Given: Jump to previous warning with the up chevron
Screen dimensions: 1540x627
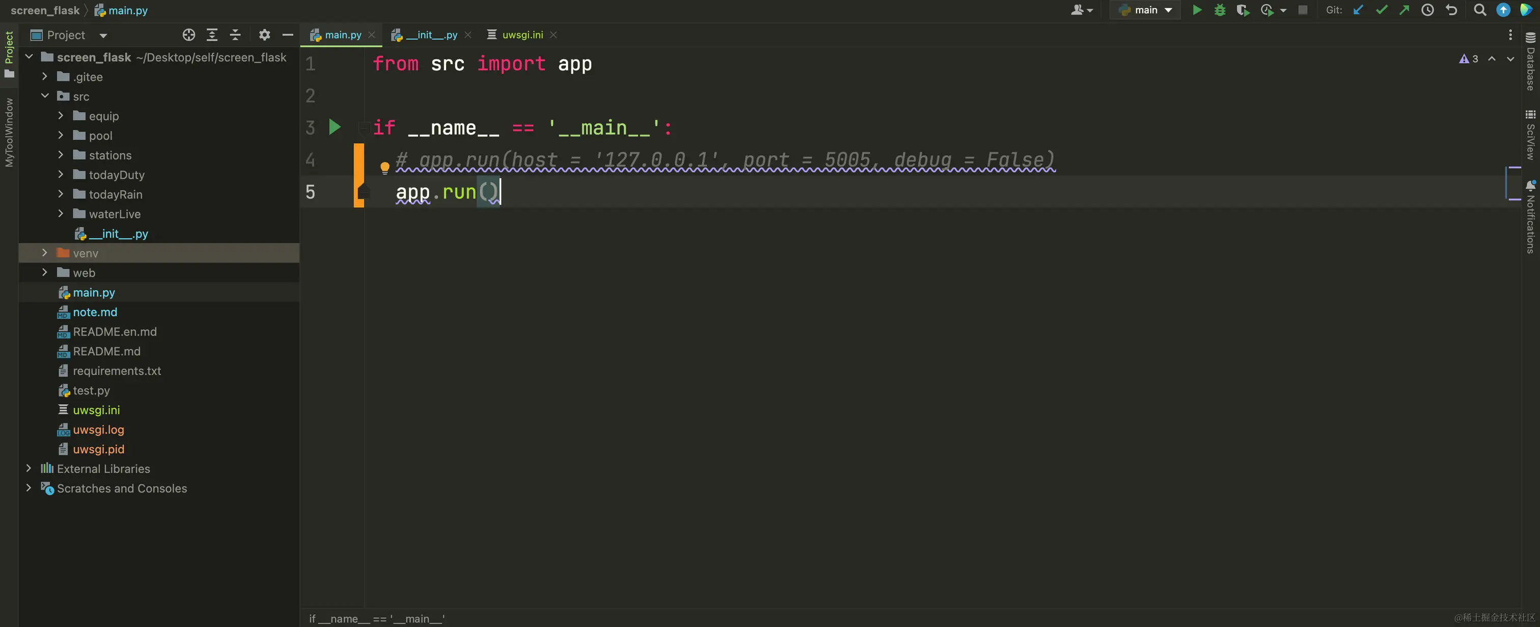Looking at the screenshot, I should 1492,59.
